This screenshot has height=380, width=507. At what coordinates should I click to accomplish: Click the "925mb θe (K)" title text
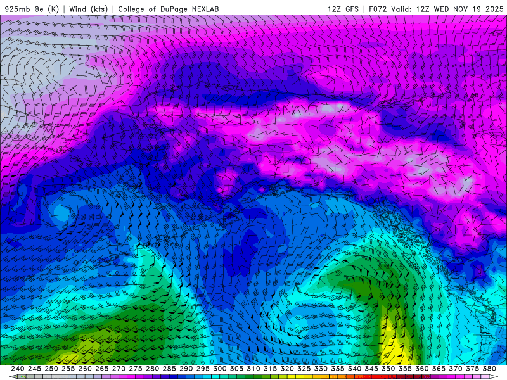[x=32, y=9]
